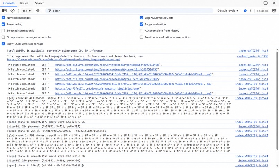Expand the Fetch entry for type=url request
279x168 pixels.
tap(9, 69)
